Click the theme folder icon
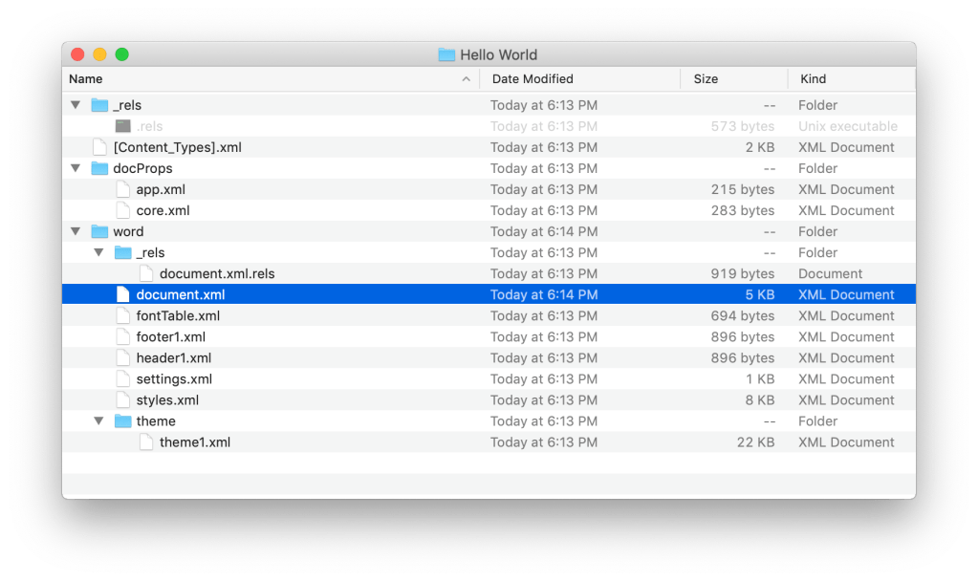 coord(122,420)
